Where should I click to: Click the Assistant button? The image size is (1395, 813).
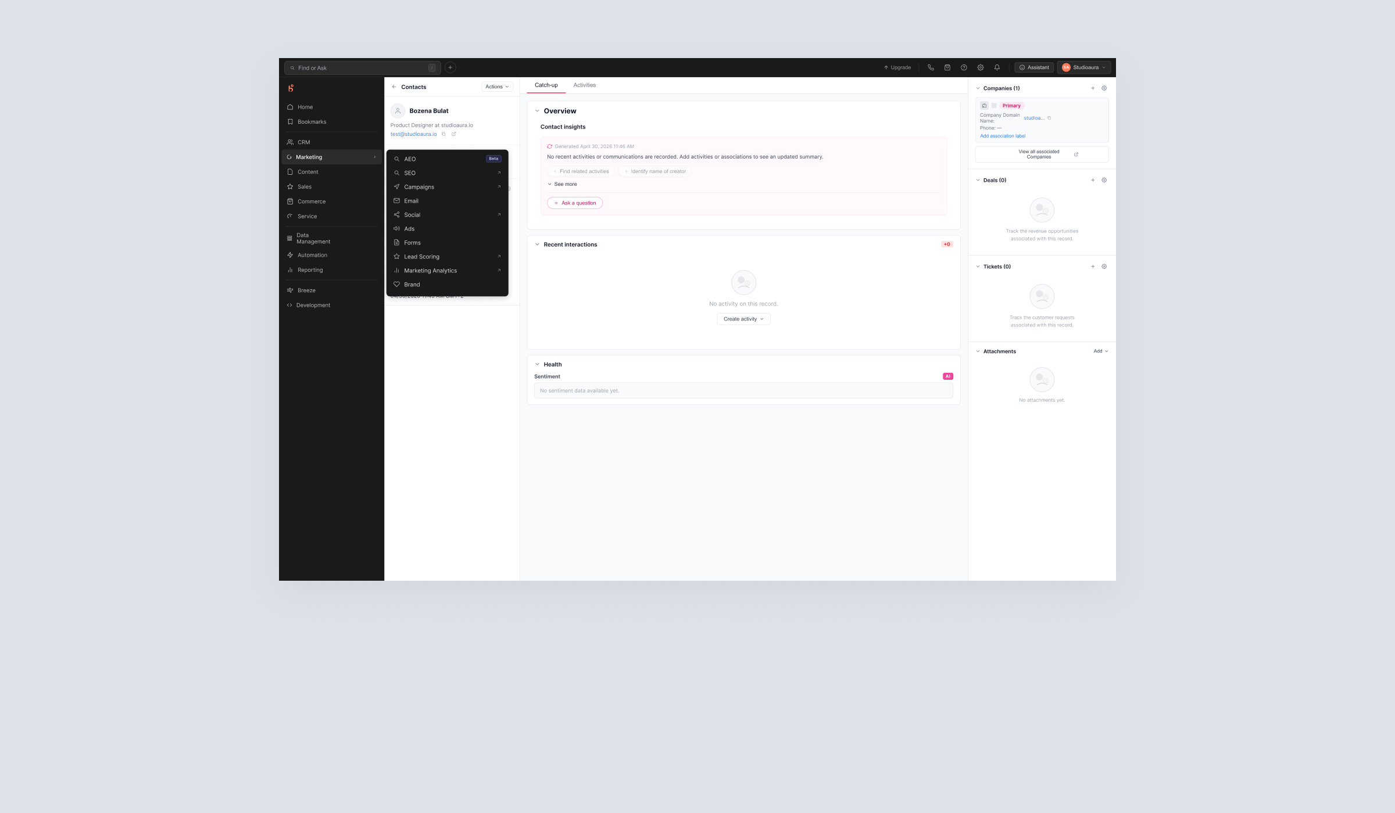coord(1034,67)
